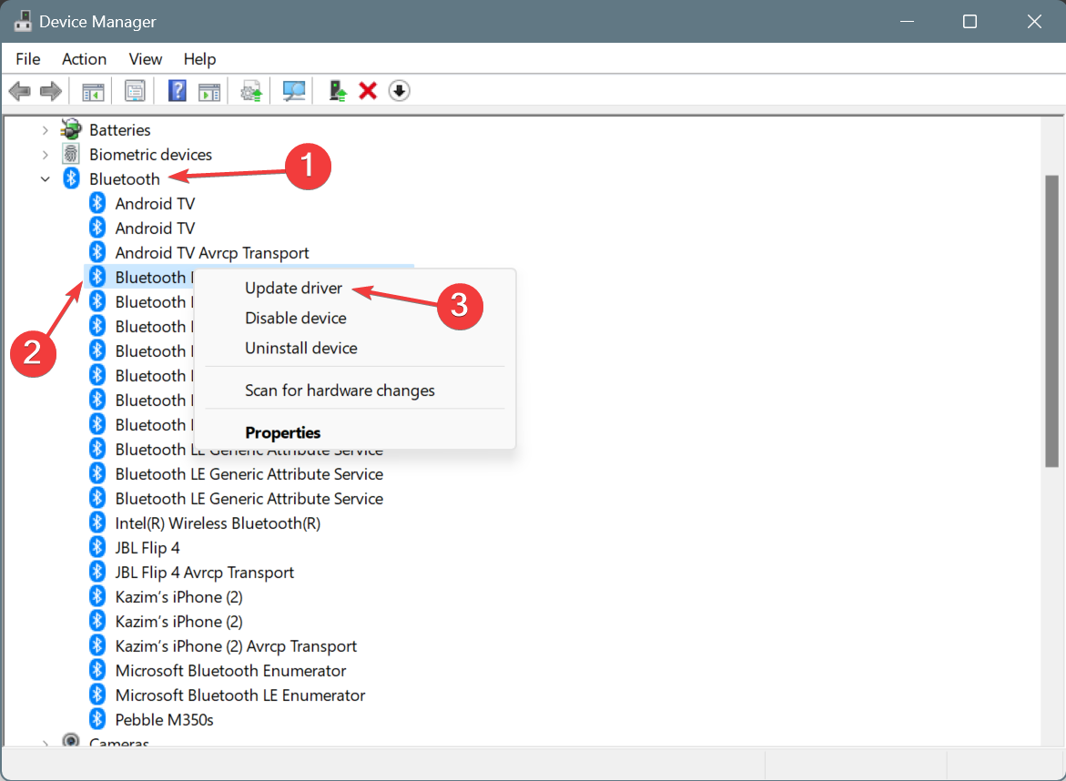Click the Update device driver toolbar icon

pos(251,91)
